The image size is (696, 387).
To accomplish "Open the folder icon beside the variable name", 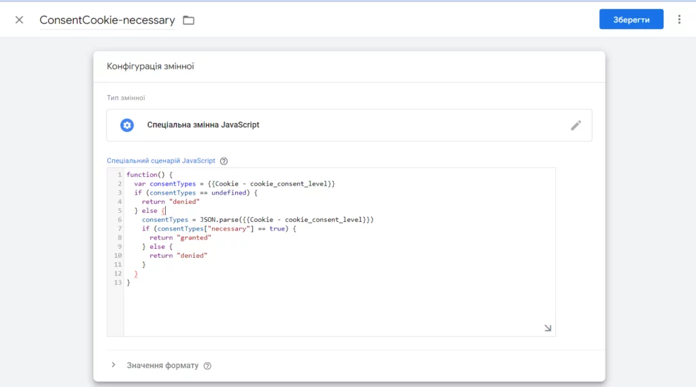I will [x=189, y=20].
